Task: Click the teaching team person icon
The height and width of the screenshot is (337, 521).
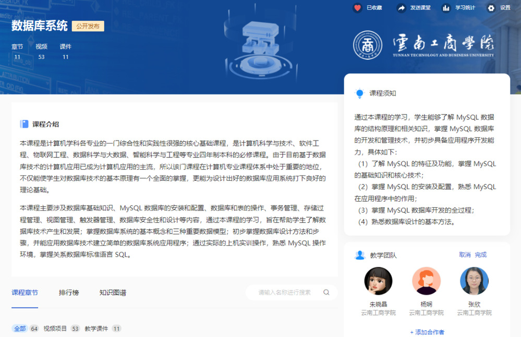Action: click(359, 255)
